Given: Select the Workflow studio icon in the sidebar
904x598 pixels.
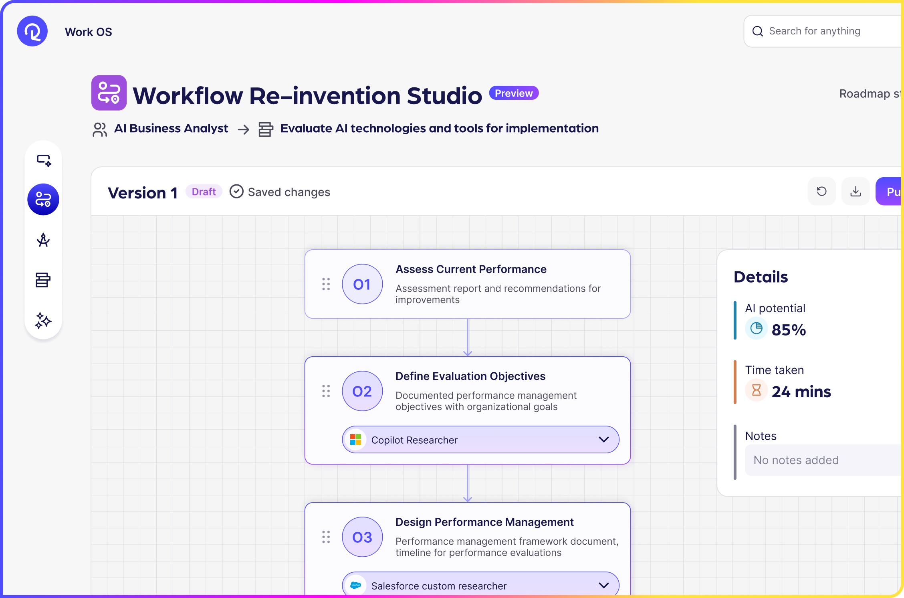Looking at the screenshot, I should pyautogui.click(x=43, y=199).
